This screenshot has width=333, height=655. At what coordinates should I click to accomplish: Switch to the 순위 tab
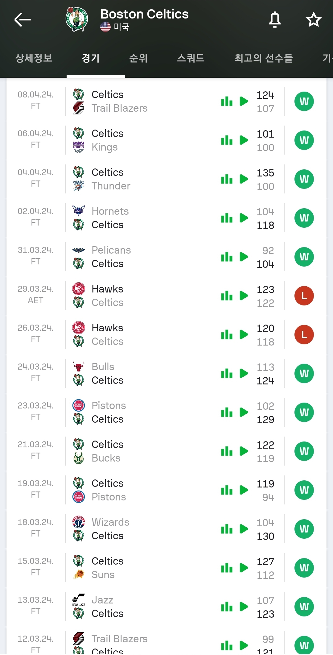(x=138, y=58)
